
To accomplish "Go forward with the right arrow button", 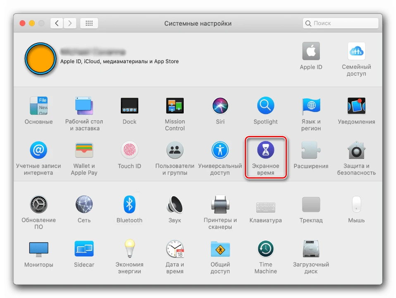I will click(70, 23).
